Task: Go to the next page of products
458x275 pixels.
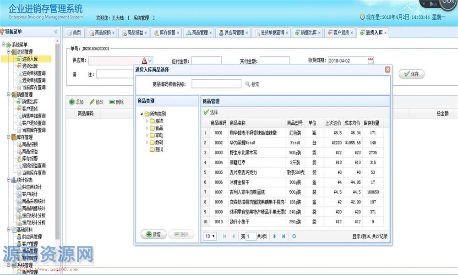Action: (274, 236)
